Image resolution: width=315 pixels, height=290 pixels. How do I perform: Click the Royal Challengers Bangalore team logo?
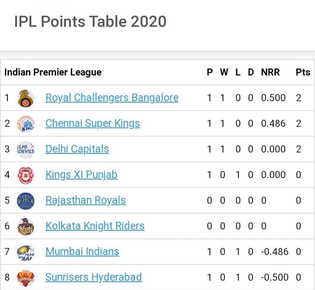26,98
